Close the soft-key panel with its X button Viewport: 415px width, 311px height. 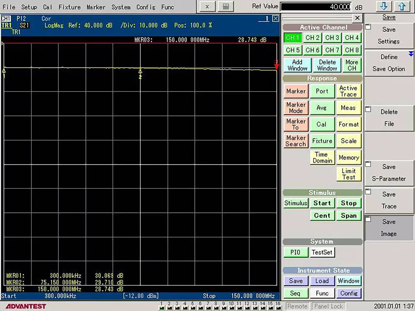[x=357, y=18]
